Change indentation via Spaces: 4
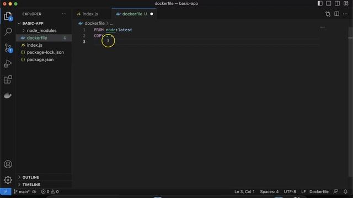 coord(269,192)
